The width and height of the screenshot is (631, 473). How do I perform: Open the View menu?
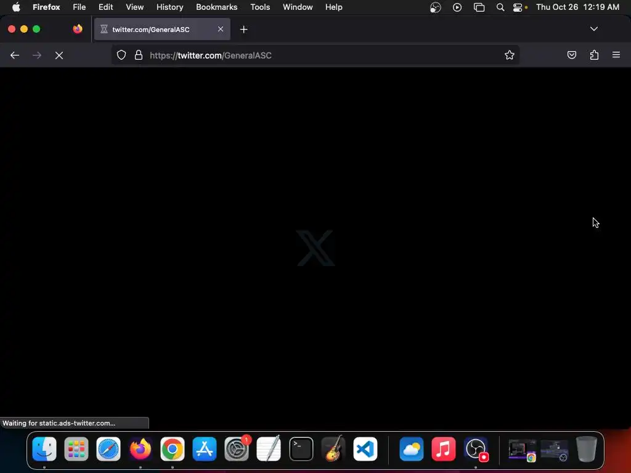[x=135, y=7]
